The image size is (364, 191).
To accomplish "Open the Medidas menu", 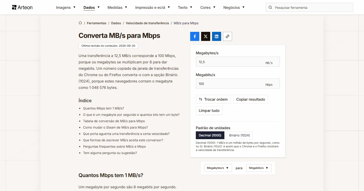I will 117,8.
